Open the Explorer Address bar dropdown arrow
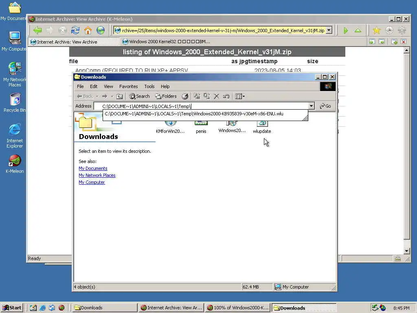 [x=311, y=106]
